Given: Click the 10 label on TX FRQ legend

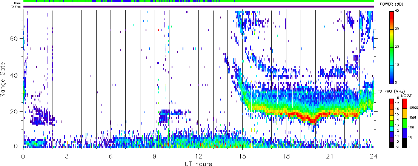Looking at the screenshot, I should [x=397, y=142].
